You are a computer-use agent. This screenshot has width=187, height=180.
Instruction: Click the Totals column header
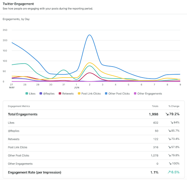point(155,106)
